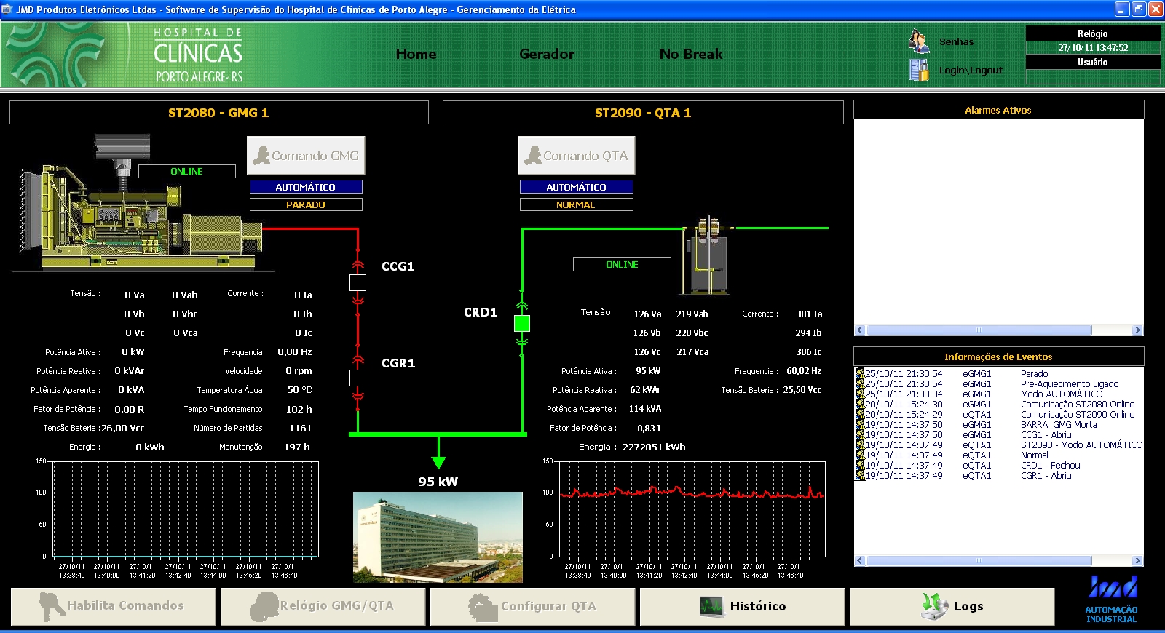Viewport: 1165px width, 633px height.
Task: Click GMG 1 ONLINE status indicator
Action: click(x=187, y=171)
